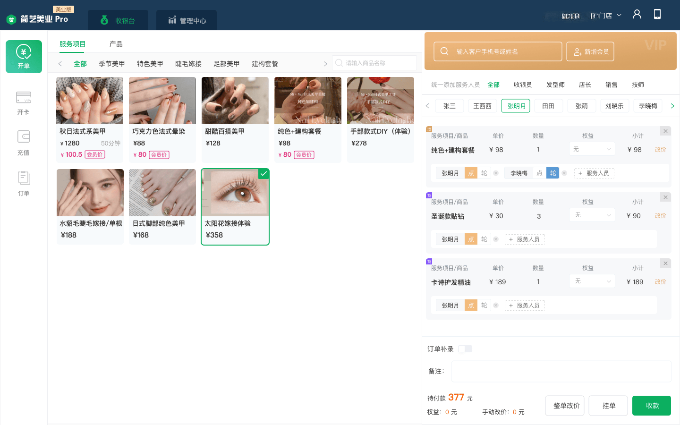Remove the 纯色+建构套餐 order item
This screenshot has height=425, width=680.
click(x=665, y=131)
